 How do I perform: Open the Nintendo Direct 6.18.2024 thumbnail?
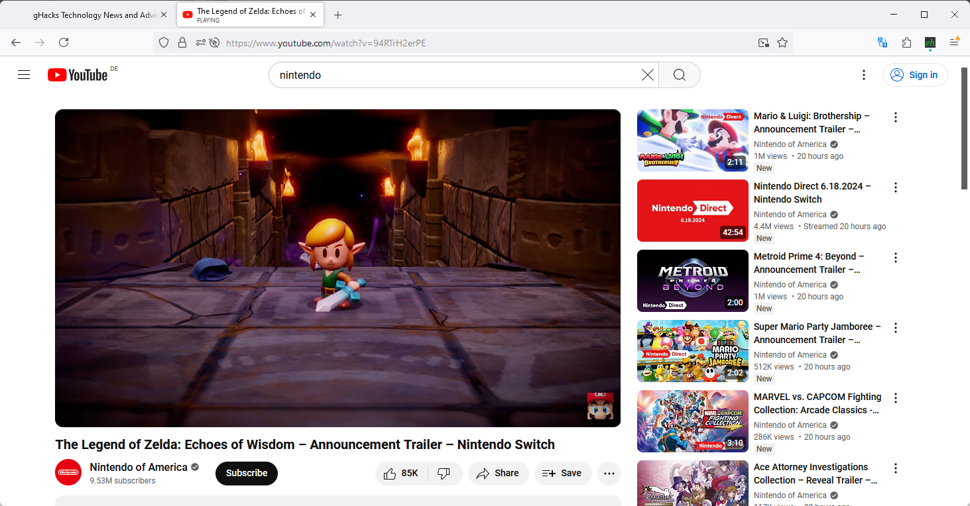693,211
